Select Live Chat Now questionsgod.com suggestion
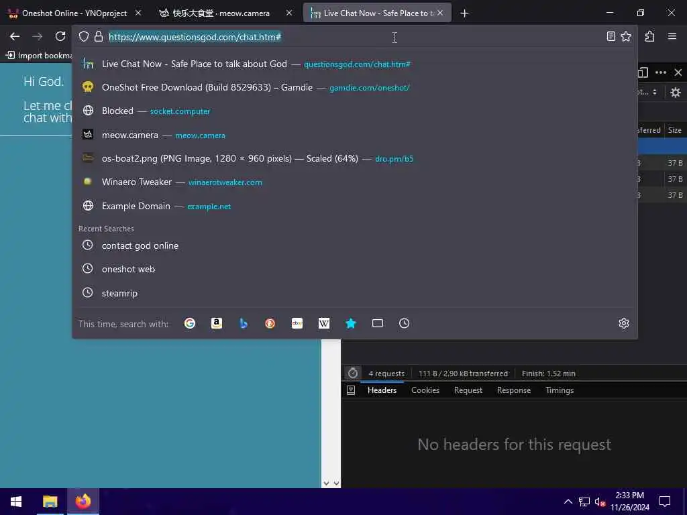This screenshot has width=687, height=515. pos(354,64)
